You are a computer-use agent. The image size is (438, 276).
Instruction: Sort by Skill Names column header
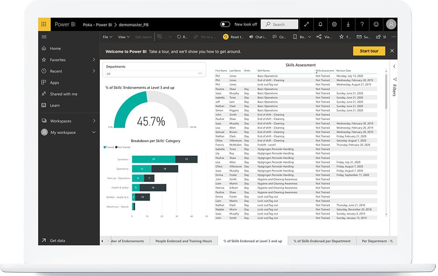264,71
